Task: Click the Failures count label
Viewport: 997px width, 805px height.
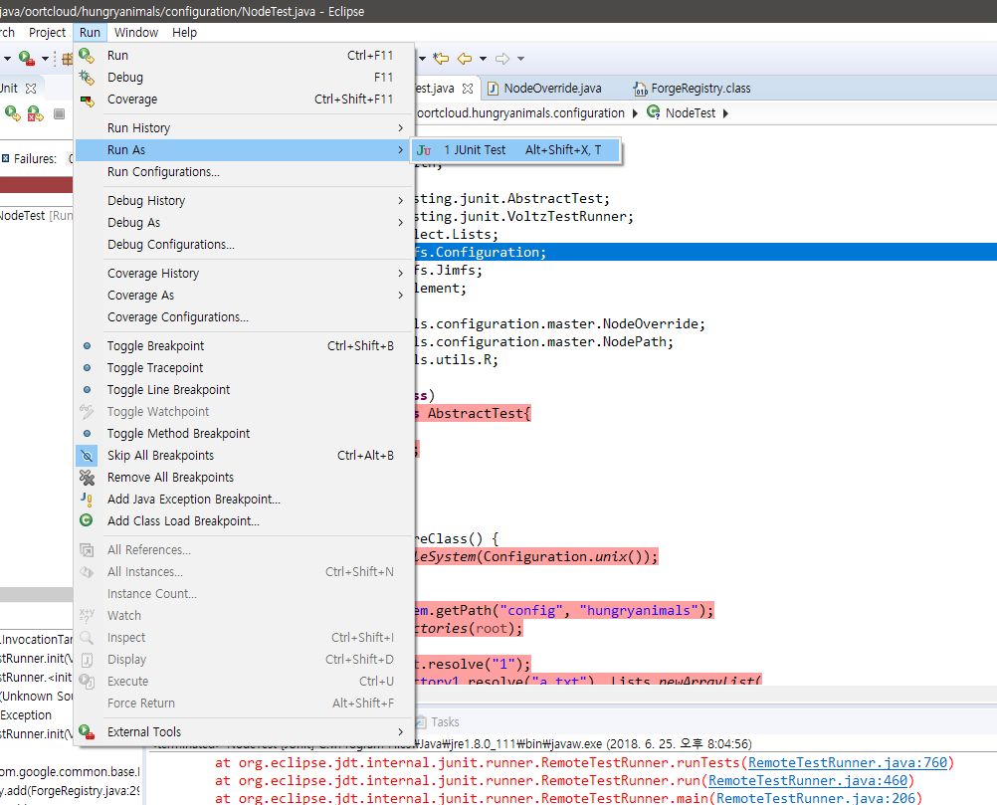Action: coord(35,159)
